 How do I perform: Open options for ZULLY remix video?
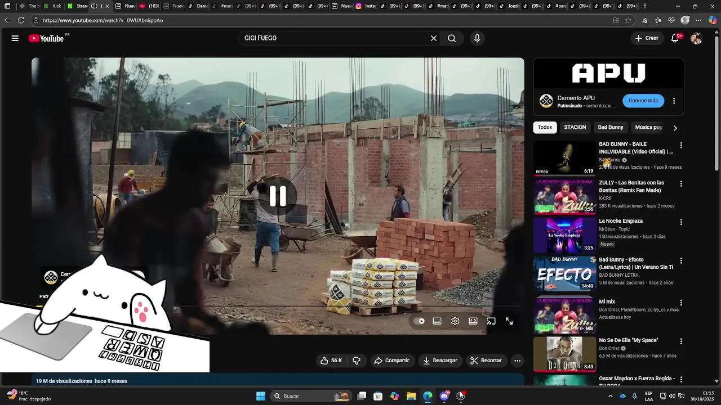pyautogui.click(x=680, y=183)
